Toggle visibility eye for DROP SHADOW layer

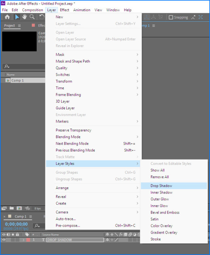point(4,240)
